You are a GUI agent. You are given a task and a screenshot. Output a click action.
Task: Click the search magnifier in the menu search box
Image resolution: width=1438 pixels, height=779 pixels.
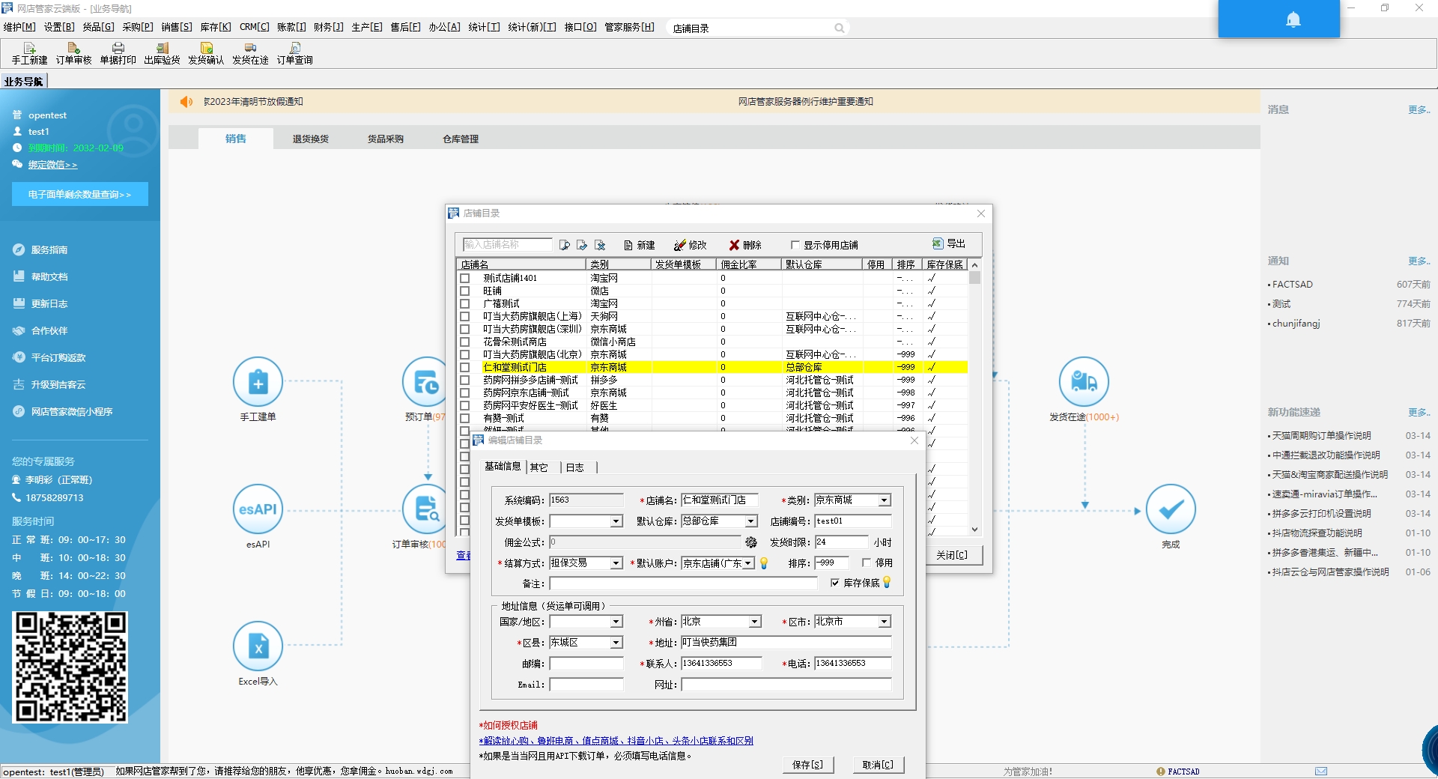pyautogui.click(x=839, y=28)
